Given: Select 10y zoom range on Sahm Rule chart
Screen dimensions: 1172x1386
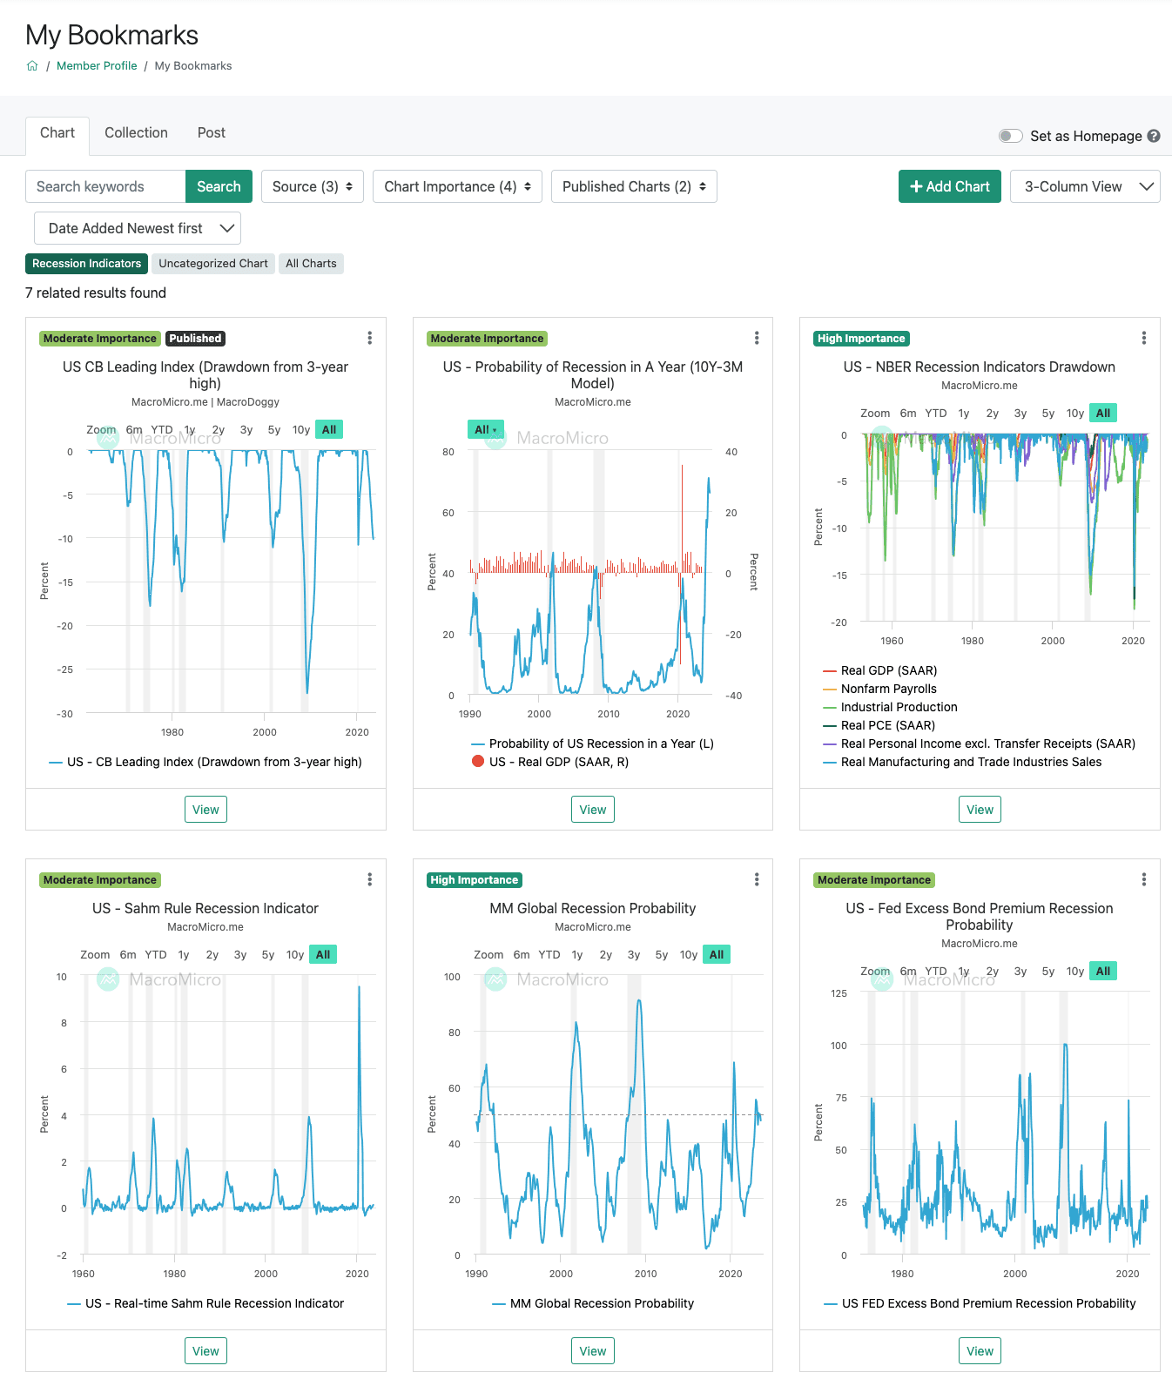Looking at the screenshot, I should [x=295, y=955].
